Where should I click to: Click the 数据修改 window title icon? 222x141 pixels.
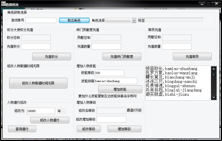click(x=4, y=3)
